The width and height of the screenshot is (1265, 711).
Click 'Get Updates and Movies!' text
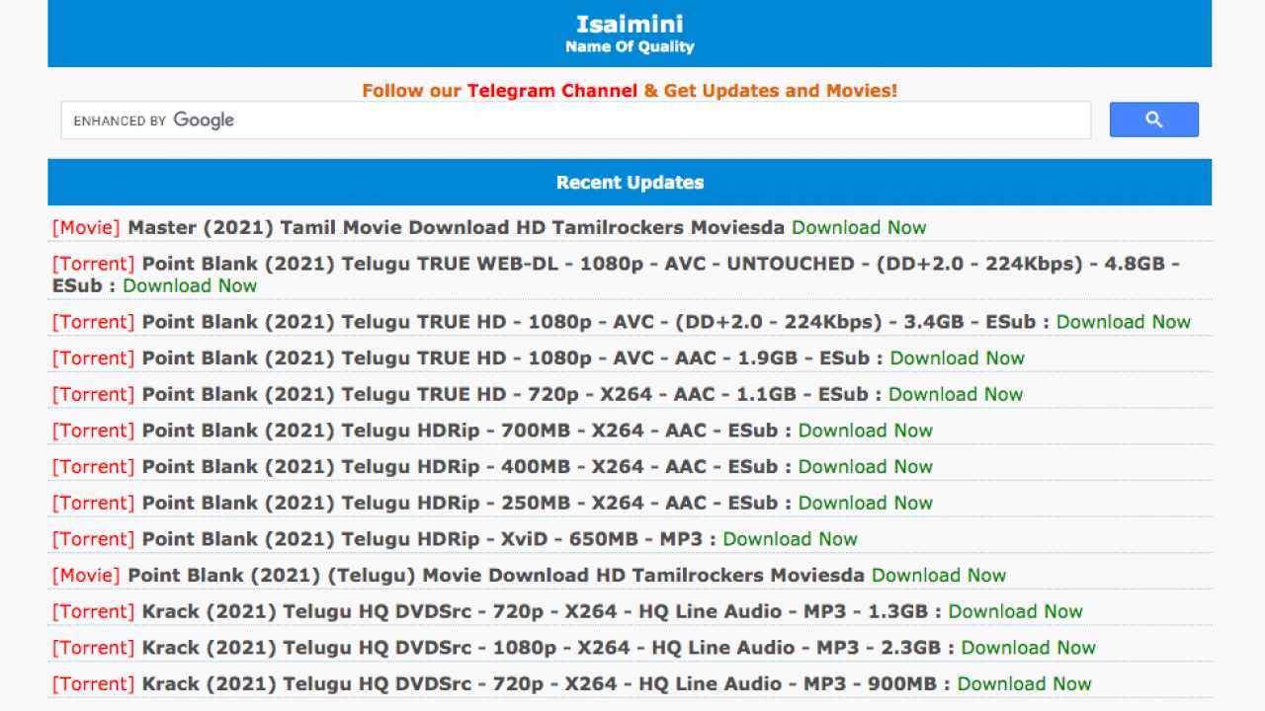(x=781, y=91)
